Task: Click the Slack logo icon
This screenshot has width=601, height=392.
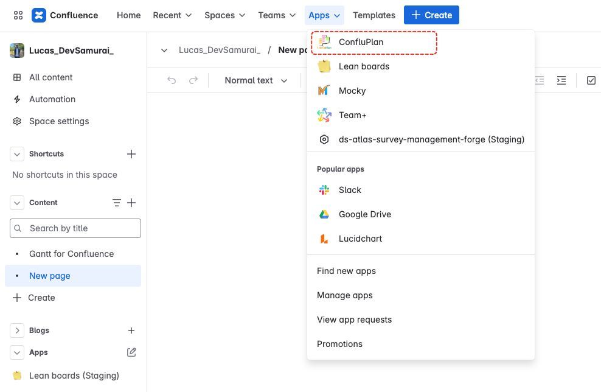Action: point(324,190)
